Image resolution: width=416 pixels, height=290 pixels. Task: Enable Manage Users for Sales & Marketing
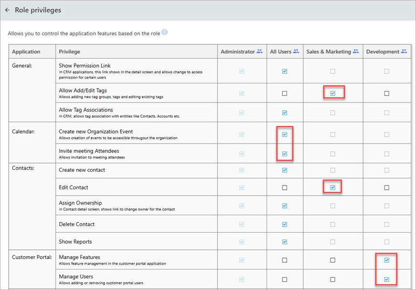(333, 280)
